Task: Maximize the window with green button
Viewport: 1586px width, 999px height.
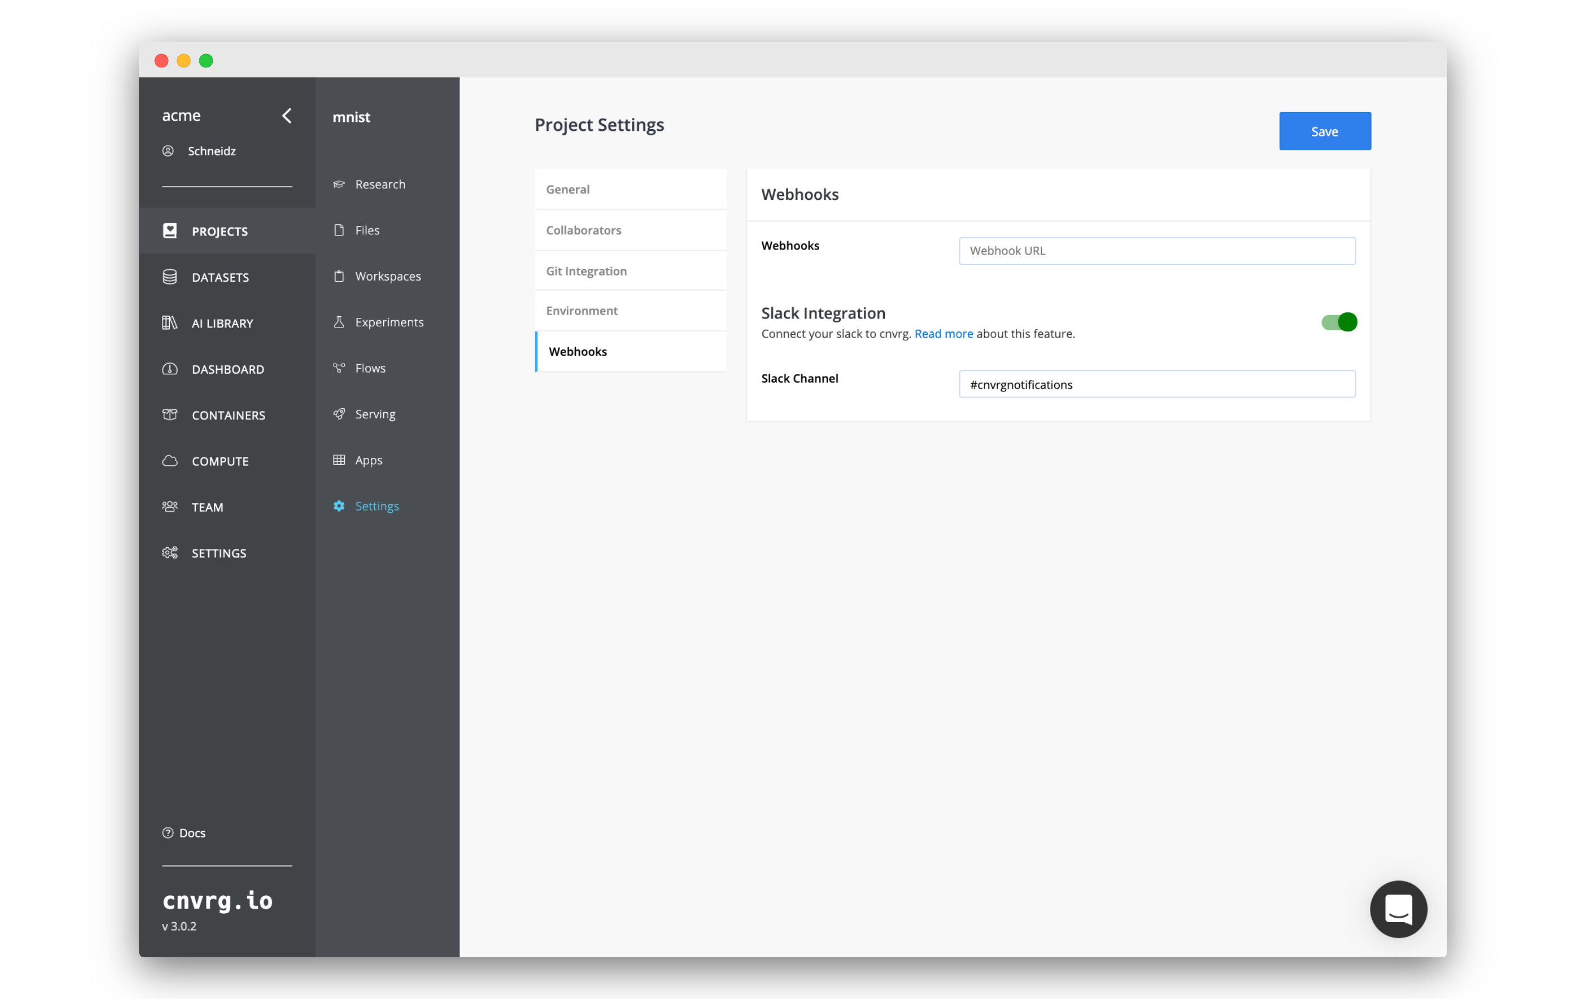Action: click(x=206, y=61)
